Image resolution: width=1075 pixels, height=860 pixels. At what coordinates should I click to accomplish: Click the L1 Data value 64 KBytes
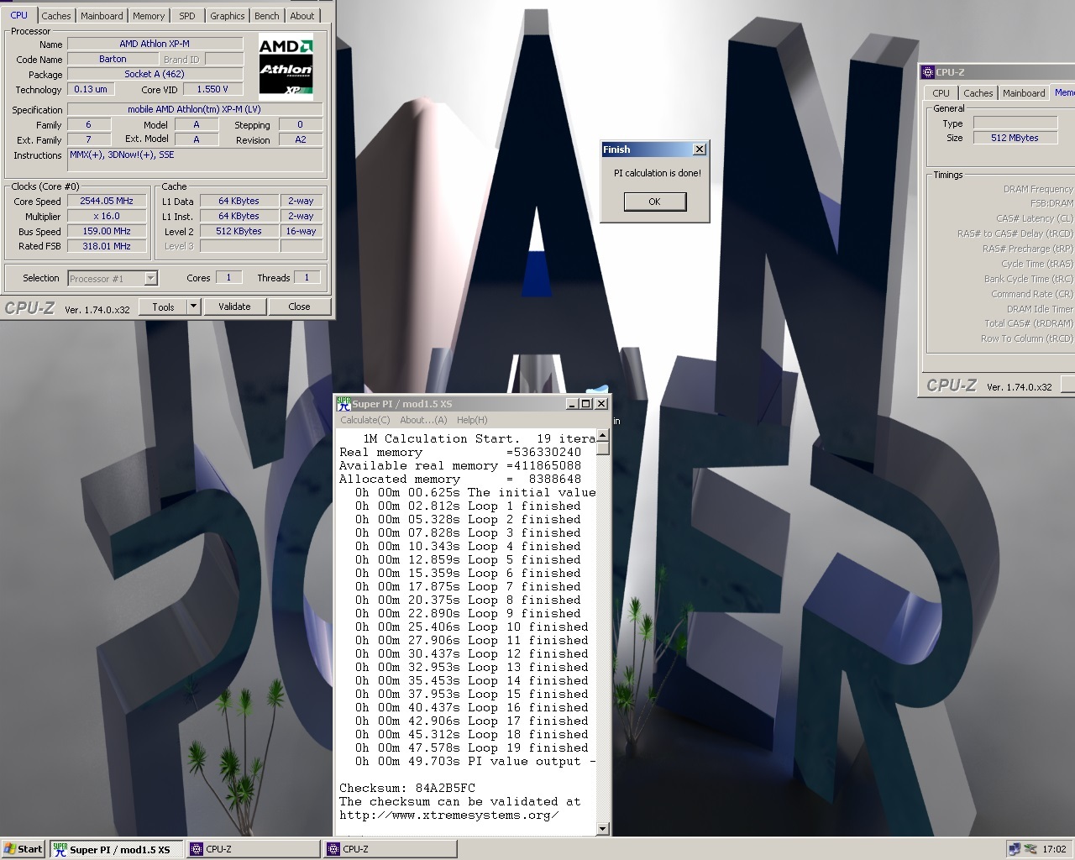pos(239,202)
